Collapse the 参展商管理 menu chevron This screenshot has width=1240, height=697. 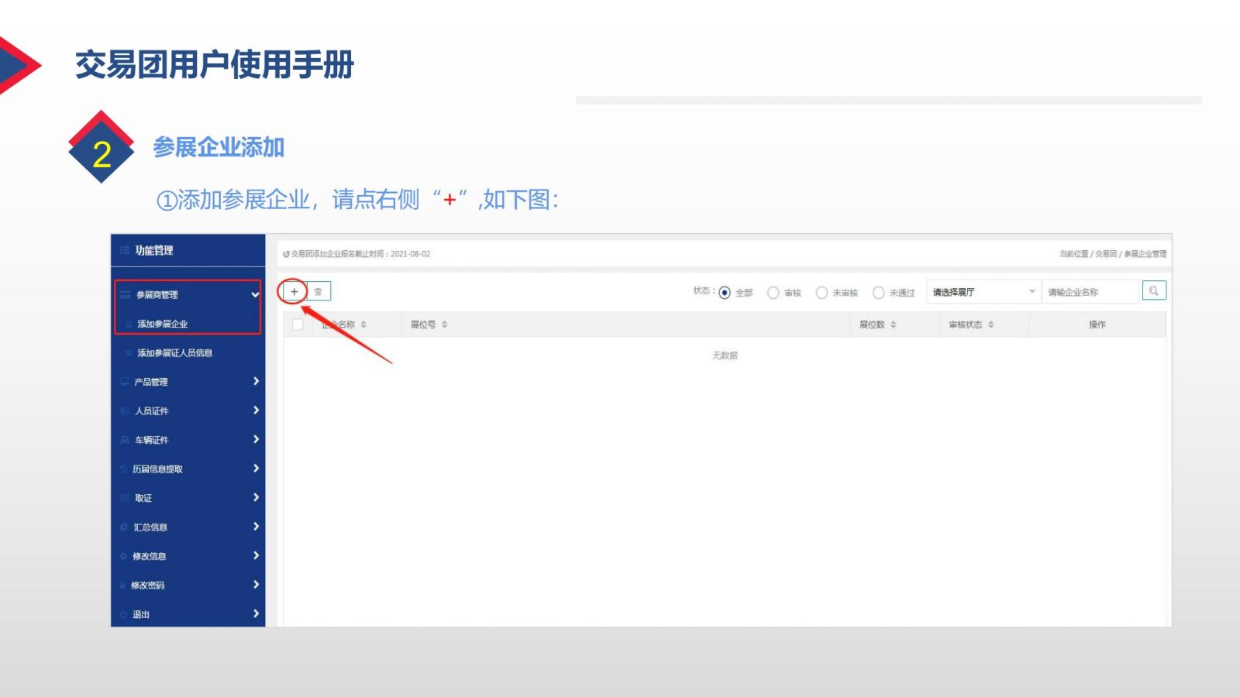pos(255,294)
